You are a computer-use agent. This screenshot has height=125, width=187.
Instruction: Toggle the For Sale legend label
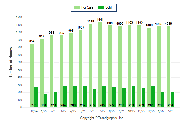pos(88,7)
